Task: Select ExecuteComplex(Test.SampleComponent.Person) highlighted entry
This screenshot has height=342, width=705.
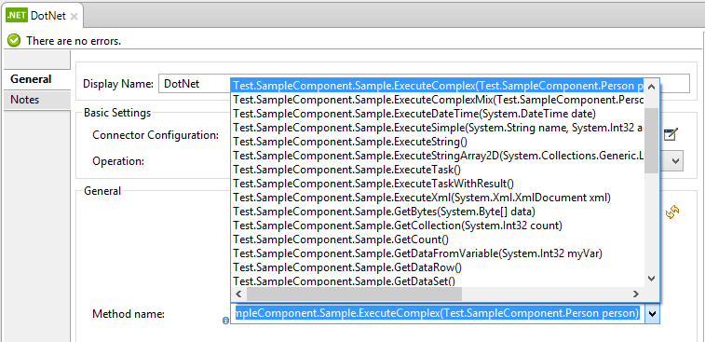Action: [438, 86]
